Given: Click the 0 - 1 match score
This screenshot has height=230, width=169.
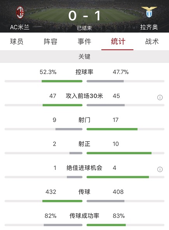Looking at the screenshot, I should (84, 16).
